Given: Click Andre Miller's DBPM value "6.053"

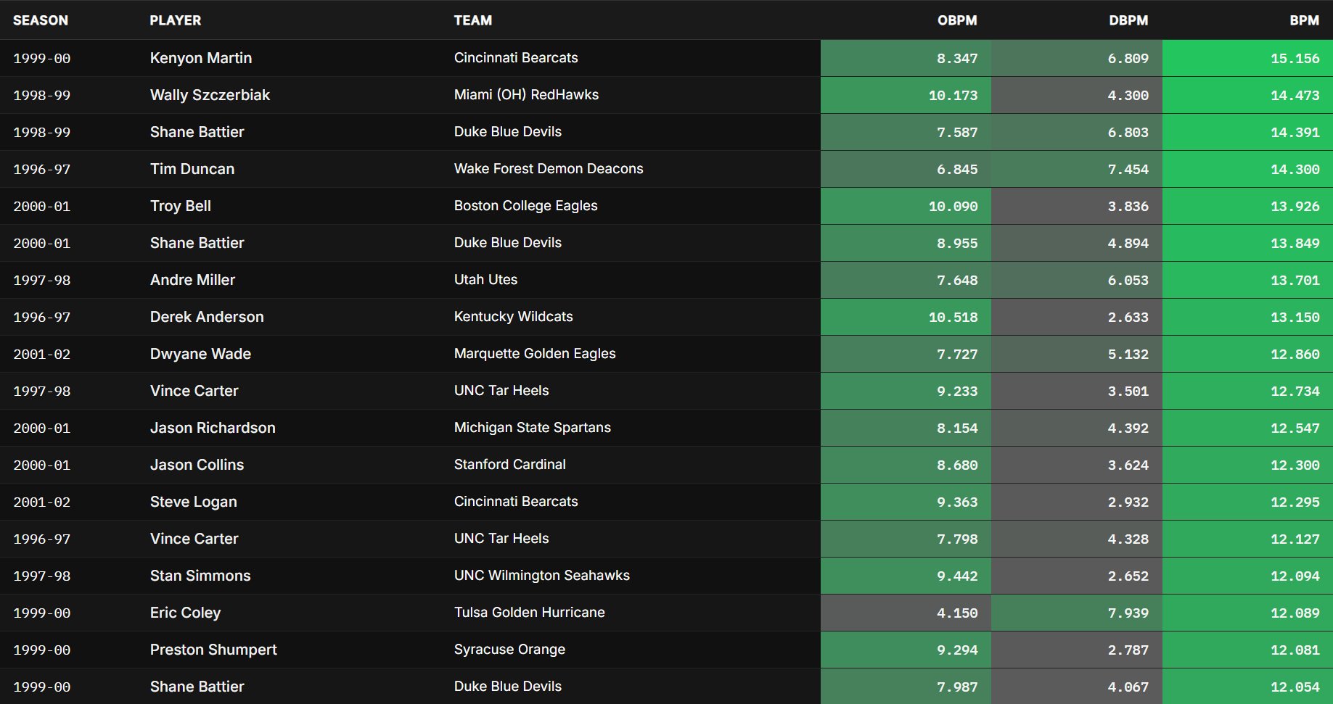Looking at the screenshot, I should (1128, 281).
